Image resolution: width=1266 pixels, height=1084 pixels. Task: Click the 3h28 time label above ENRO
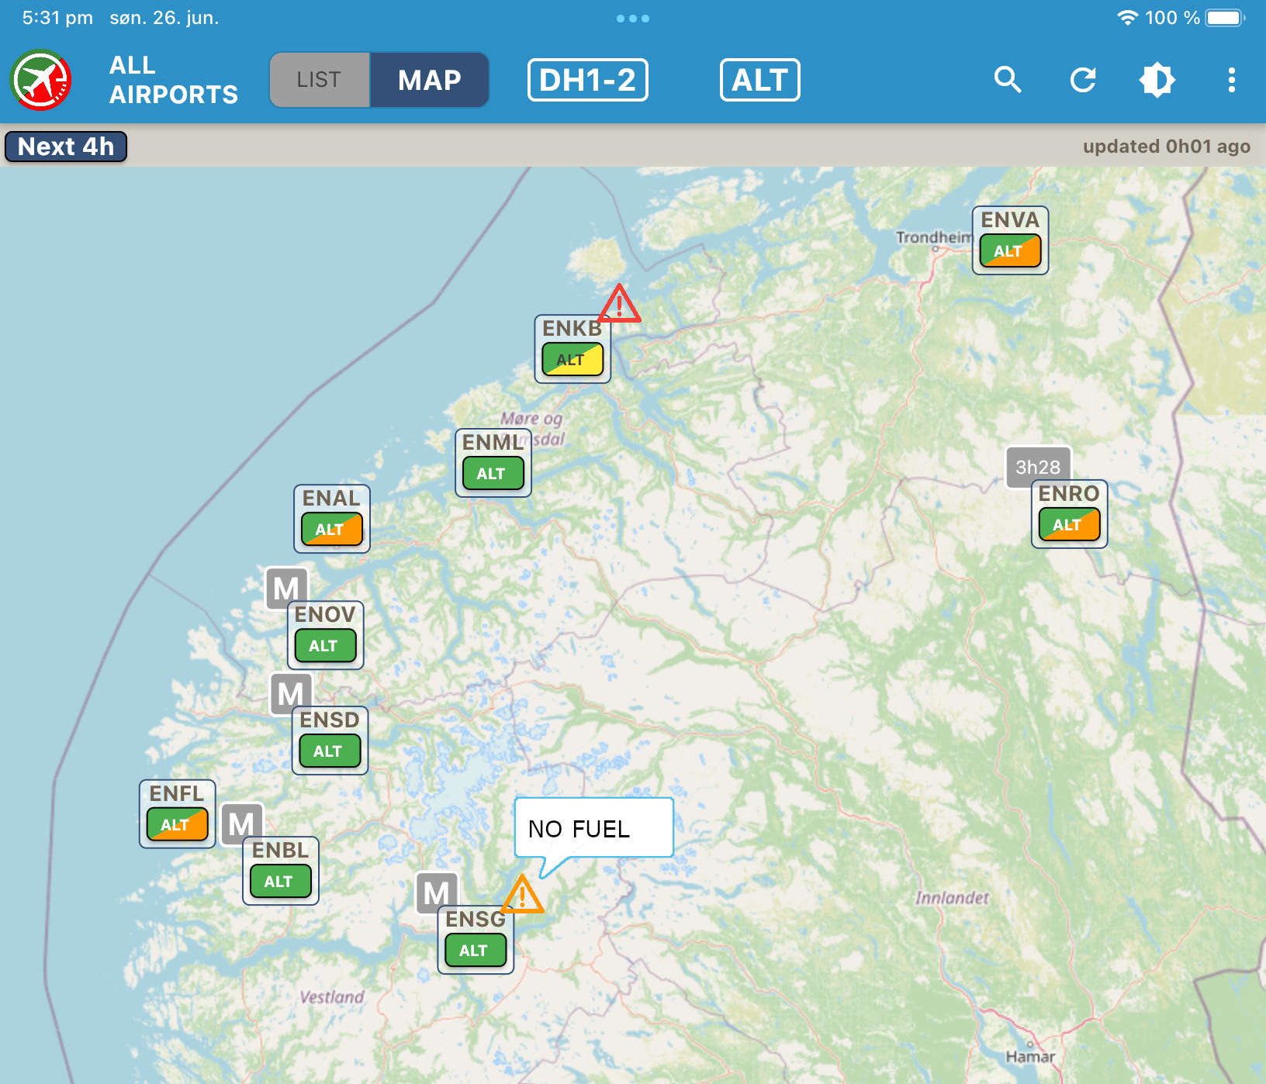tap(1037, 467)
